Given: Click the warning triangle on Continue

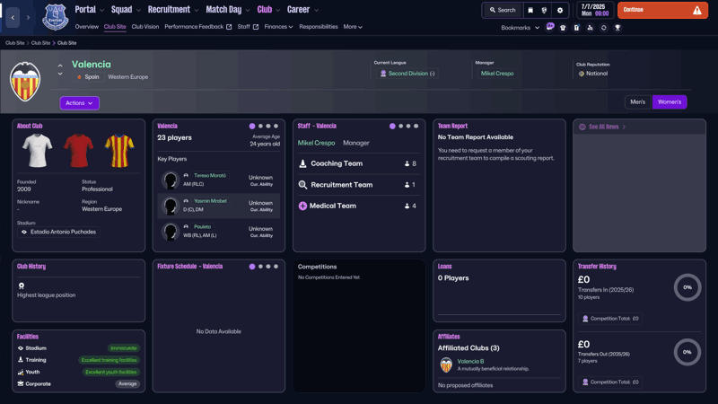Looking at the screenshot, I should coord(697,10).
